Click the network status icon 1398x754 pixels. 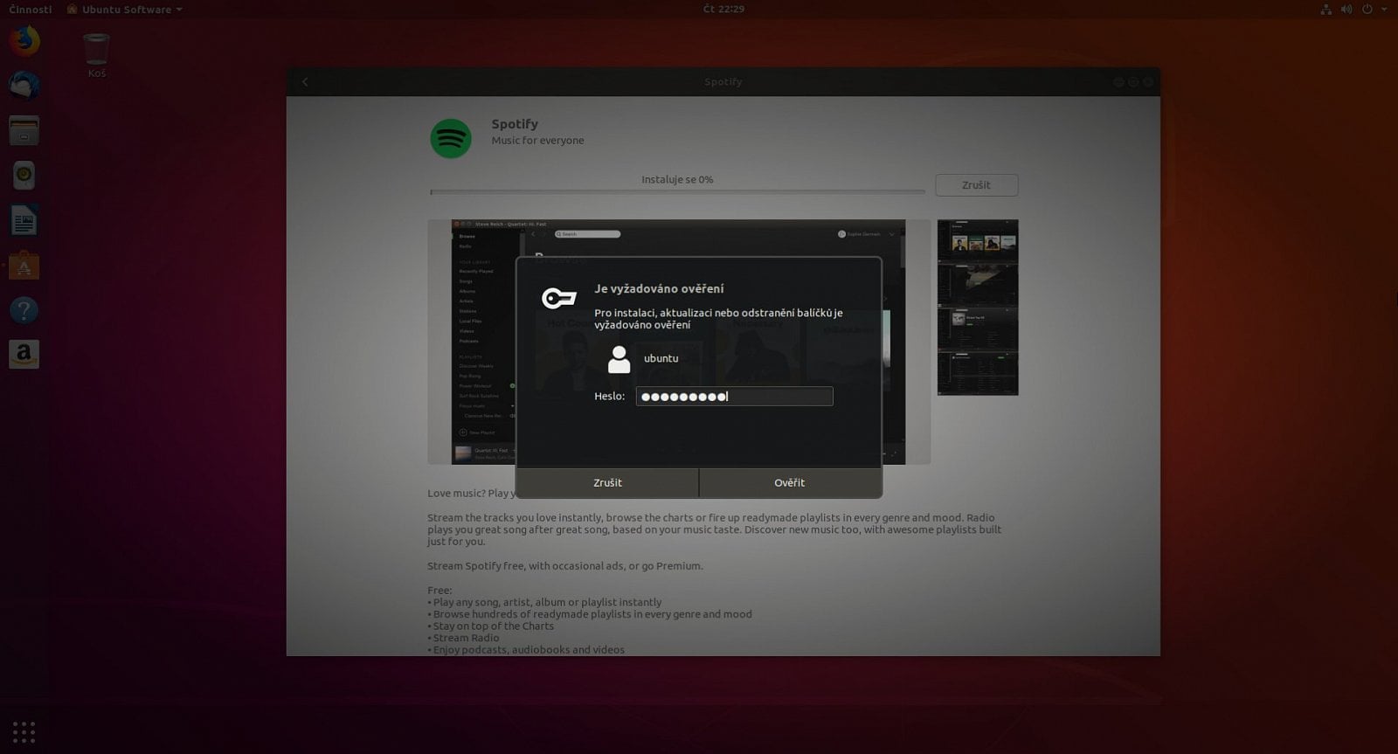1326,10
